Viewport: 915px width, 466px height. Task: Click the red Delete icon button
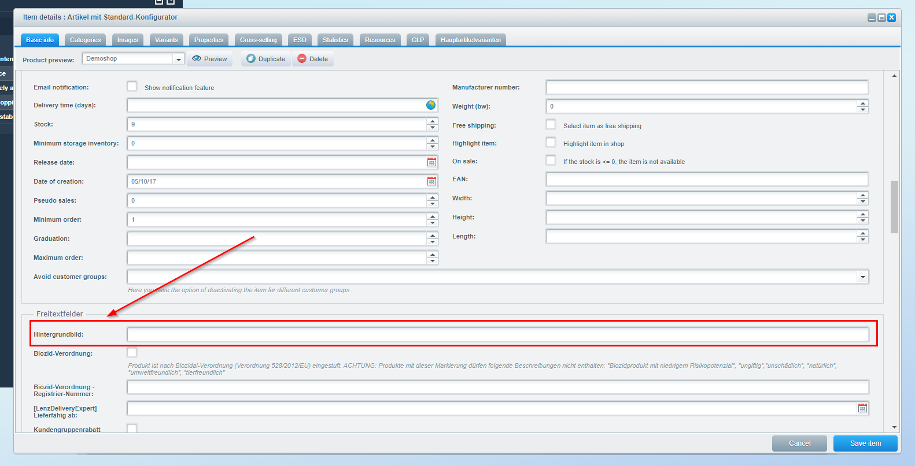coord(302,59)
